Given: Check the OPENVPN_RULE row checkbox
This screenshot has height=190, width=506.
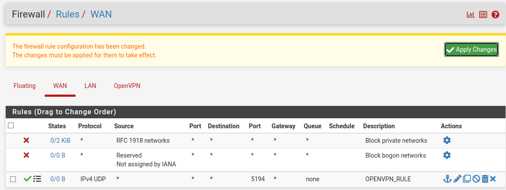Looking at the screenshot, I should 13,179.
